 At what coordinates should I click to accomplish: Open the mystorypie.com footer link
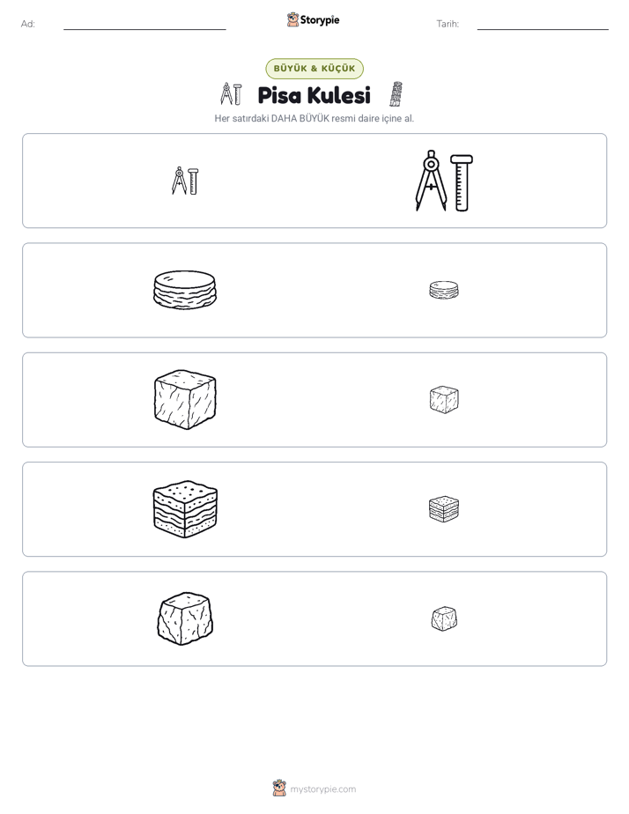click(x=322, y=789)
